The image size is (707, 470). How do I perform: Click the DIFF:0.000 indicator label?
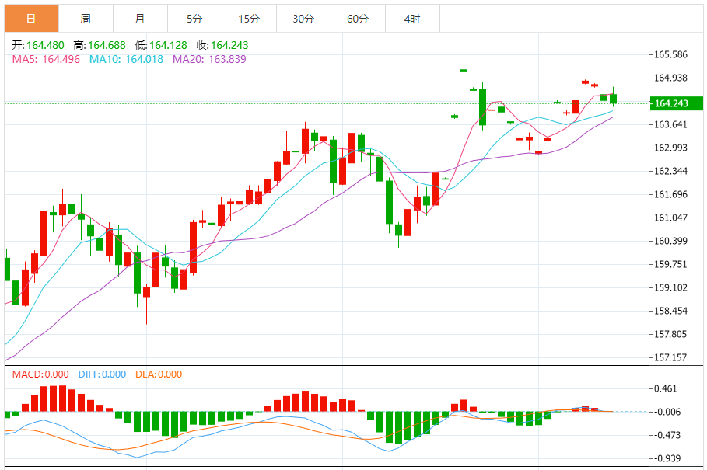(x=102, y=374)
